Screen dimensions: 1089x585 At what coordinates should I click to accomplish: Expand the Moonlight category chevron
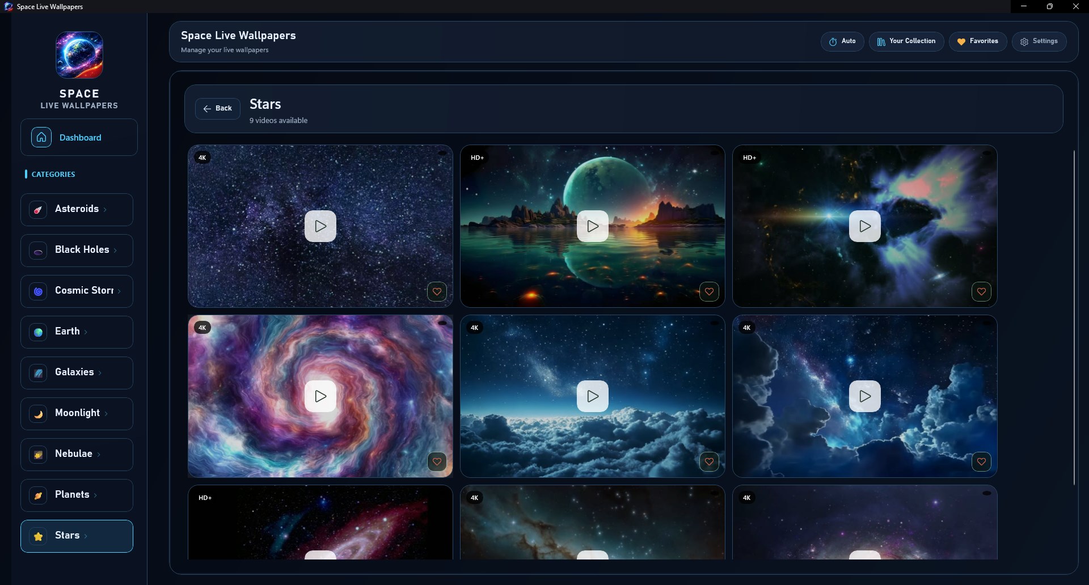(x=107, y=414)
